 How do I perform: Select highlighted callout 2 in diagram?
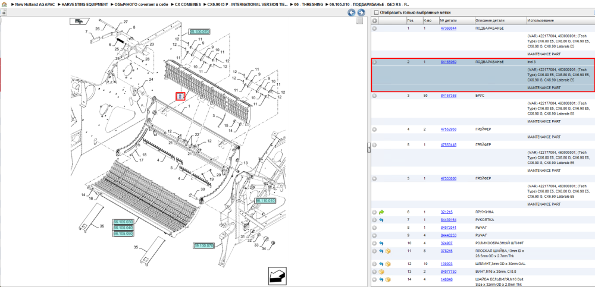click(x=180, y=97)
